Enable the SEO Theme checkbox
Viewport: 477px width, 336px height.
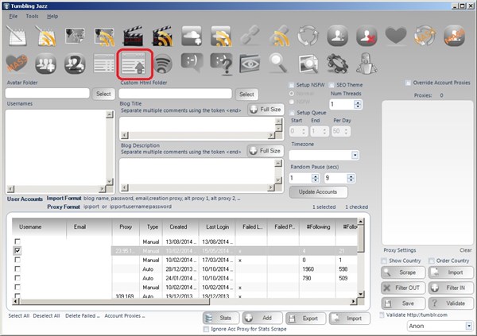click(x=332, y=85)
